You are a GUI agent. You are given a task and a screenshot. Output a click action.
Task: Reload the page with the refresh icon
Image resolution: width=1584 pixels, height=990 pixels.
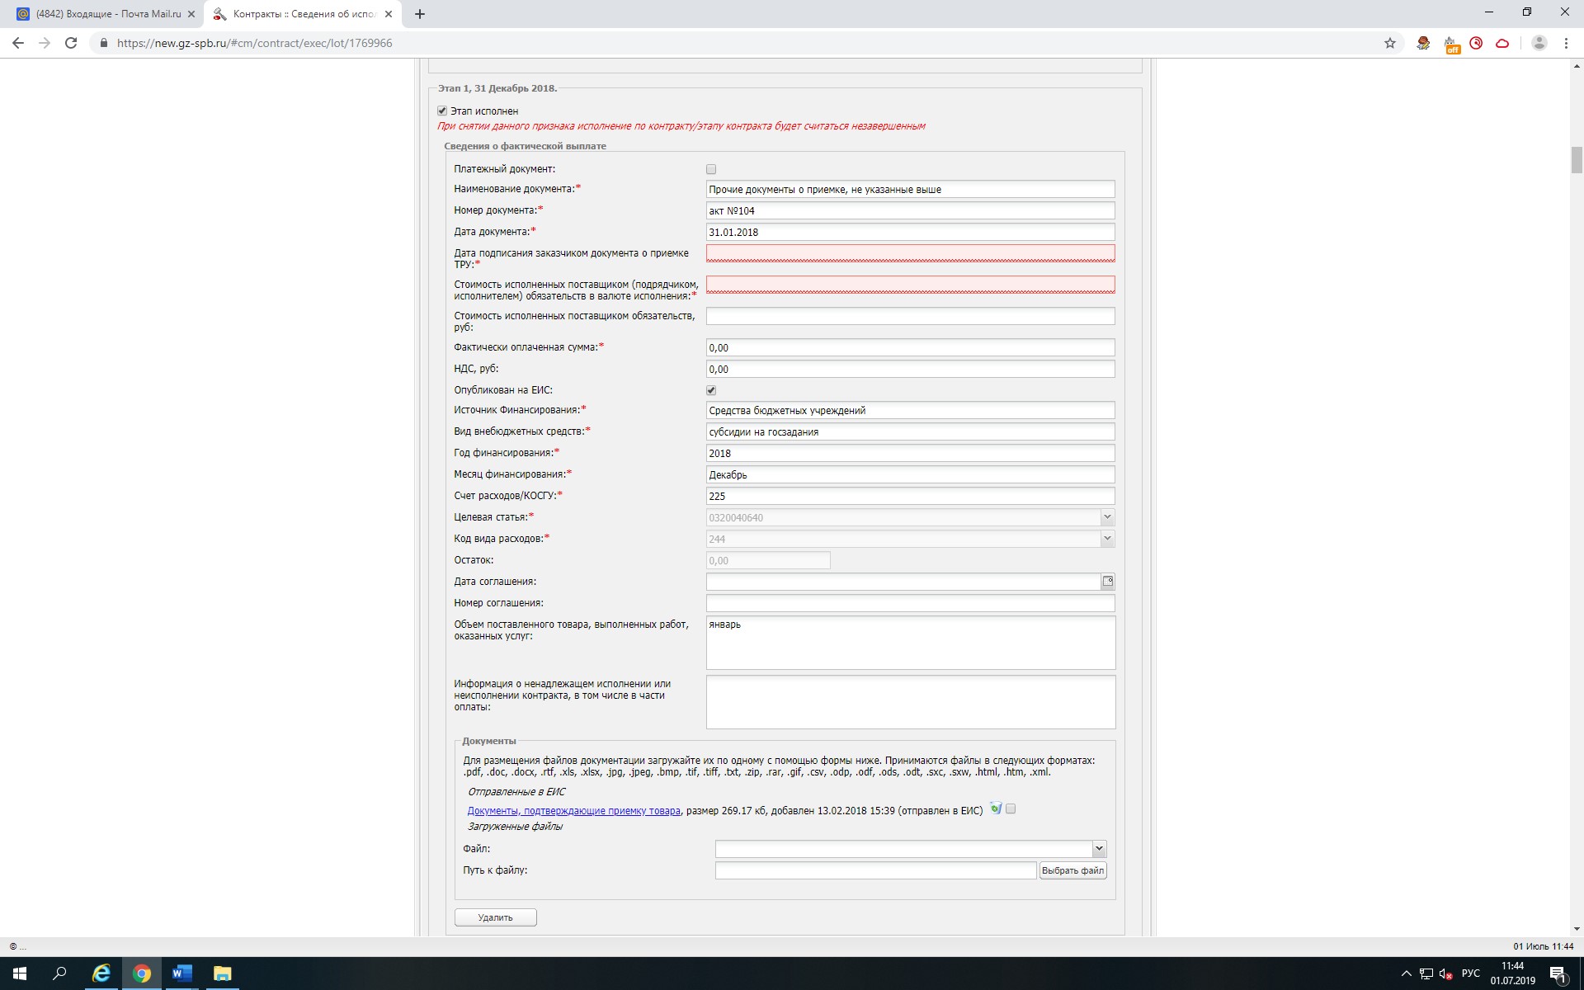tap(71, 43)
